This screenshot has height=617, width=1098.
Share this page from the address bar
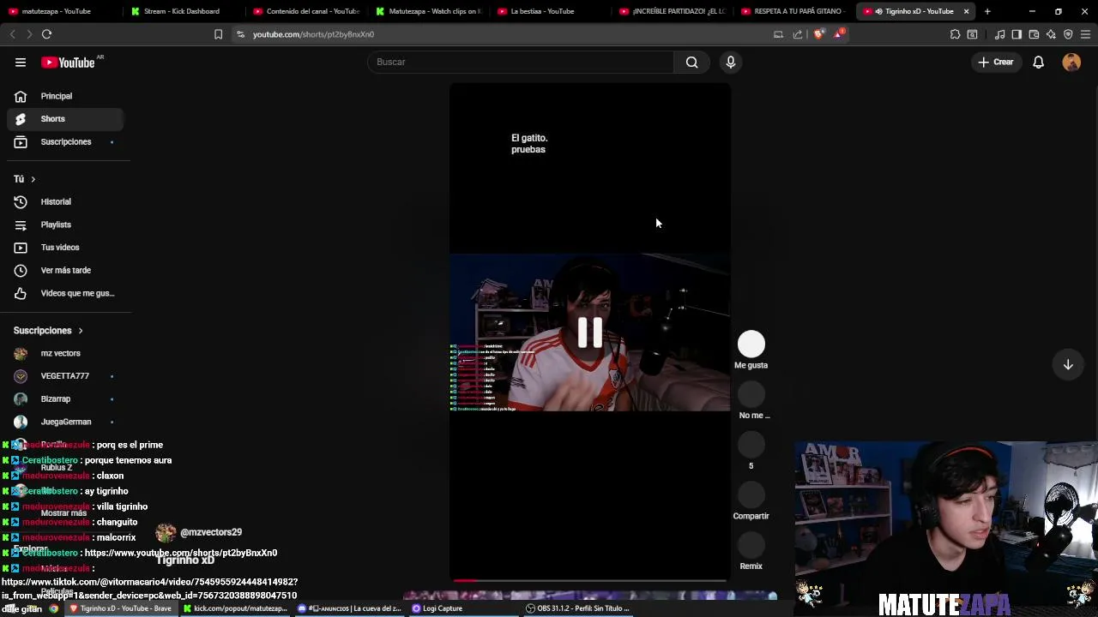tap(798, 34)
